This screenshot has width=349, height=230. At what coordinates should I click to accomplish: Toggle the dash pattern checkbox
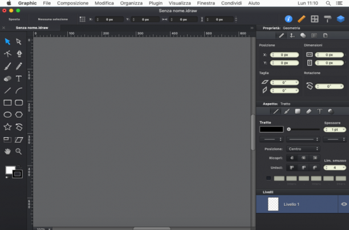tap(269, 178)
